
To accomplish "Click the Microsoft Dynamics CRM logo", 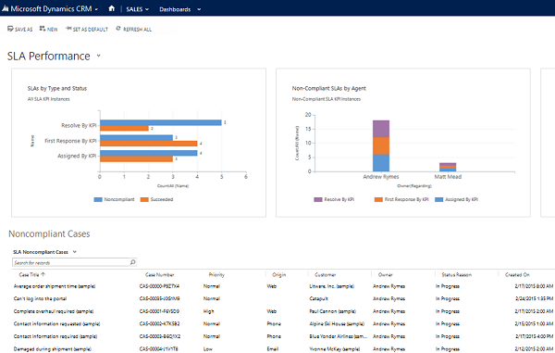I will [x=6, y=8].
